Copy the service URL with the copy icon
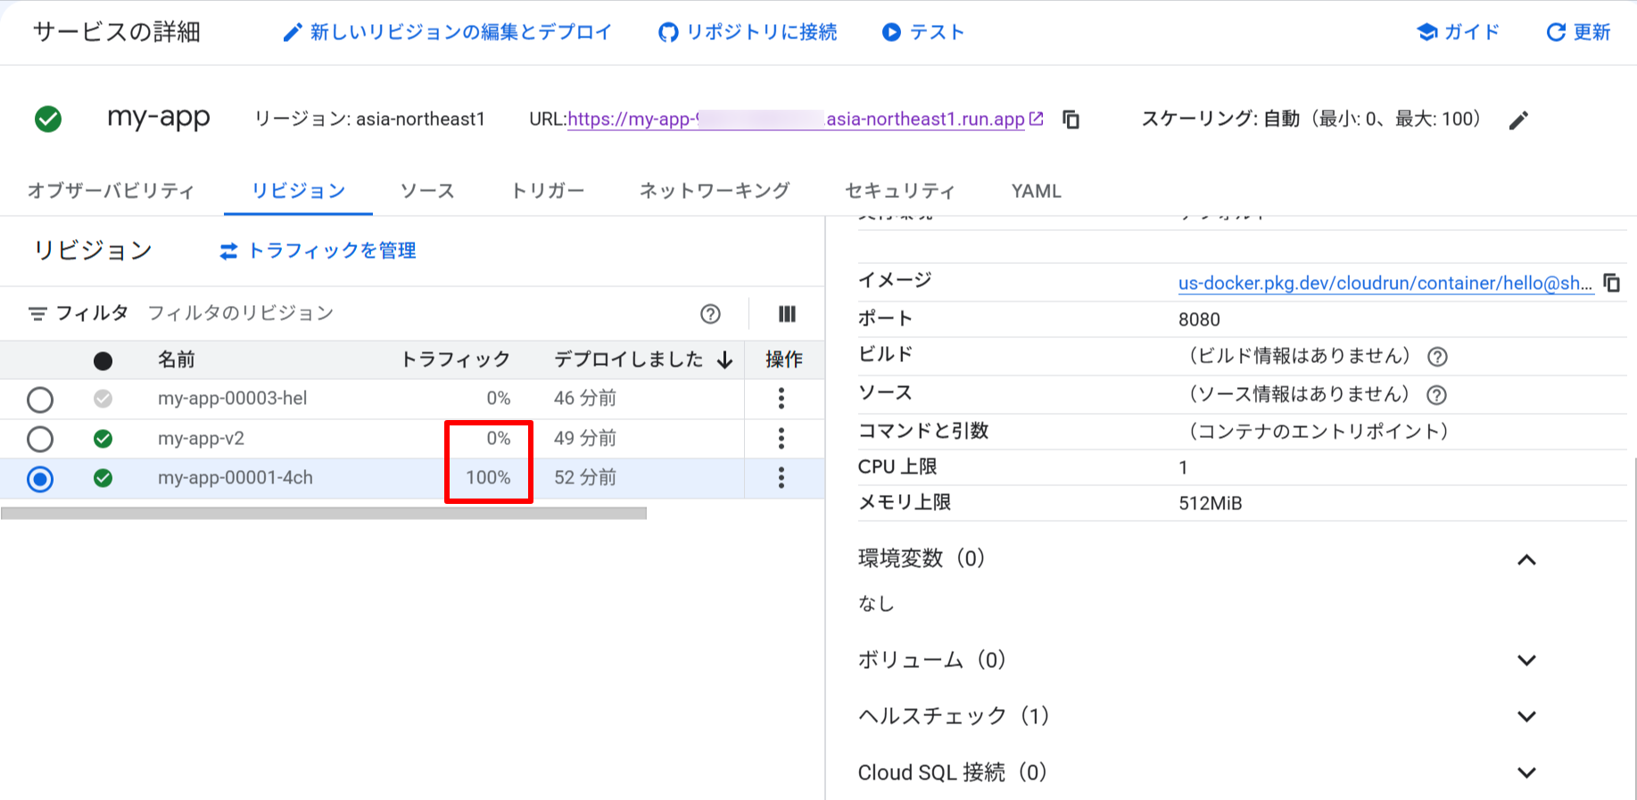The image size is (1637, 800). tap(1071, 120)
